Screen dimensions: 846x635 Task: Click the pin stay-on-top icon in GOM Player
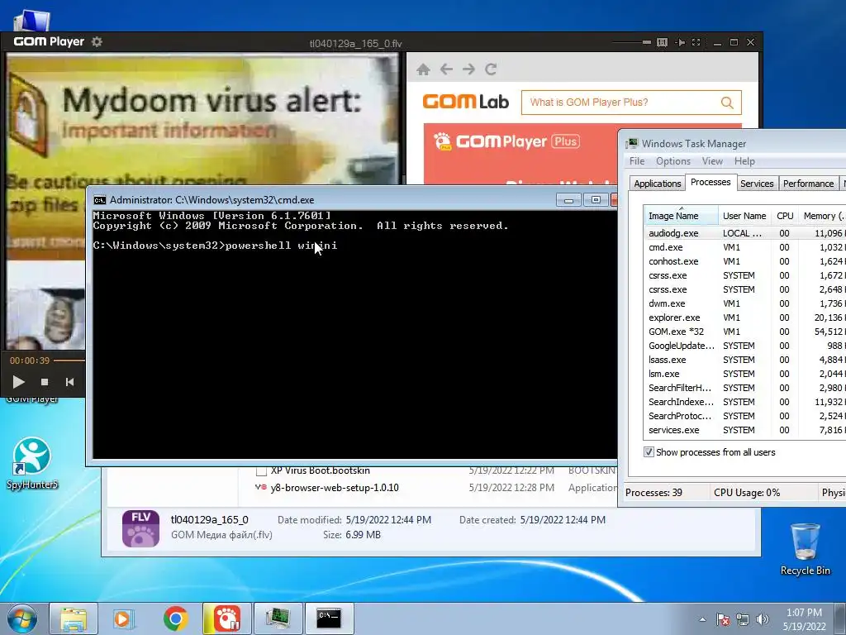(x=681, y=42)
